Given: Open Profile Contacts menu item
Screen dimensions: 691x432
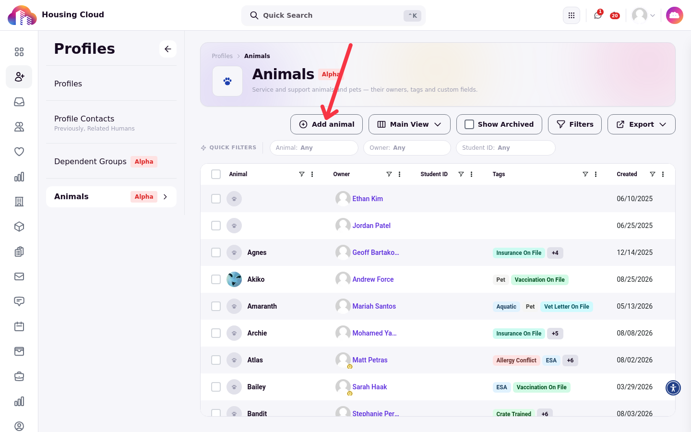Looking at the screenshot, I should 111,122.
